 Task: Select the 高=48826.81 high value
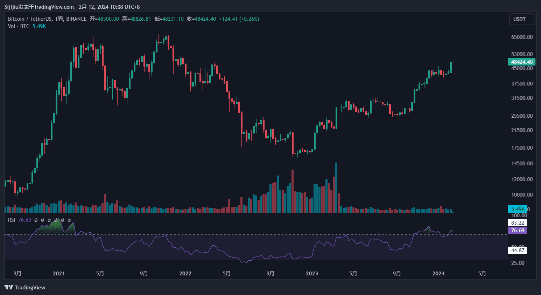click(x=136, y=19)
